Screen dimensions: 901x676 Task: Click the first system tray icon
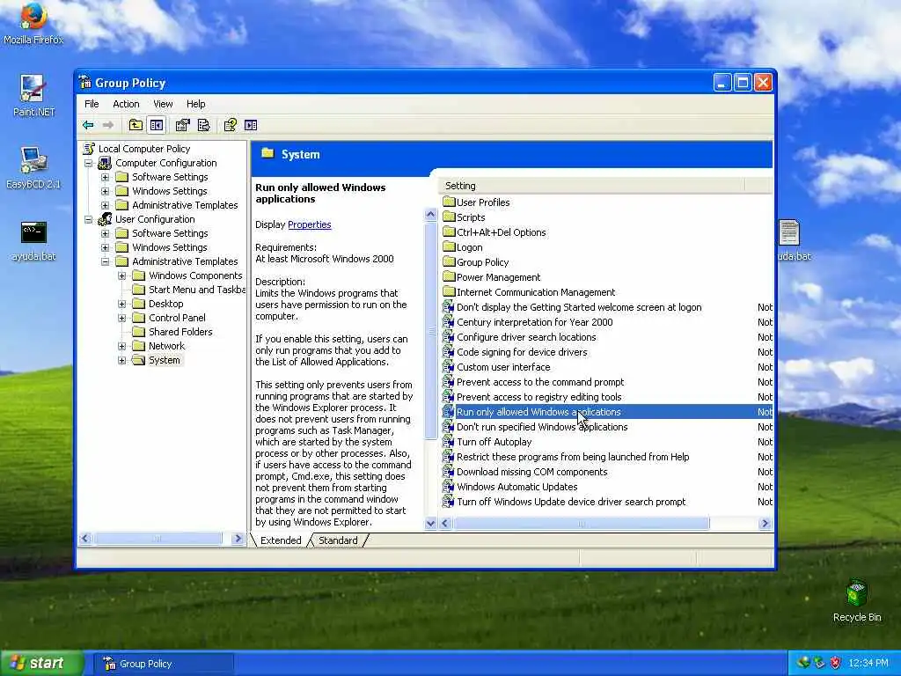coord(802,663)
